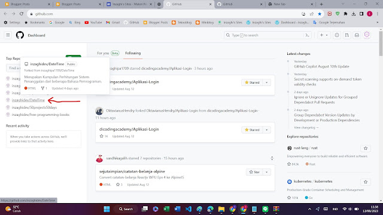
Task: Open inzaghidev/50projects50days repository
Action: tap(34, 107)
